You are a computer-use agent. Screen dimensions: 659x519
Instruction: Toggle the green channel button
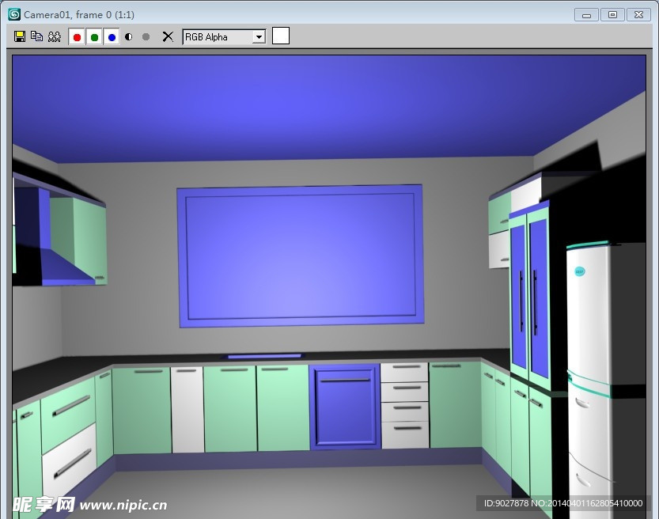click(94, 37)
